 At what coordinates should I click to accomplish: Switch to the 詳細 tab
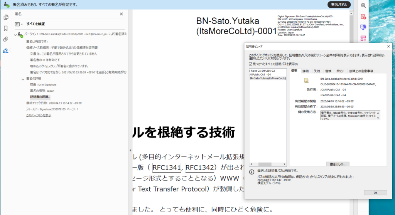[306, 71]
